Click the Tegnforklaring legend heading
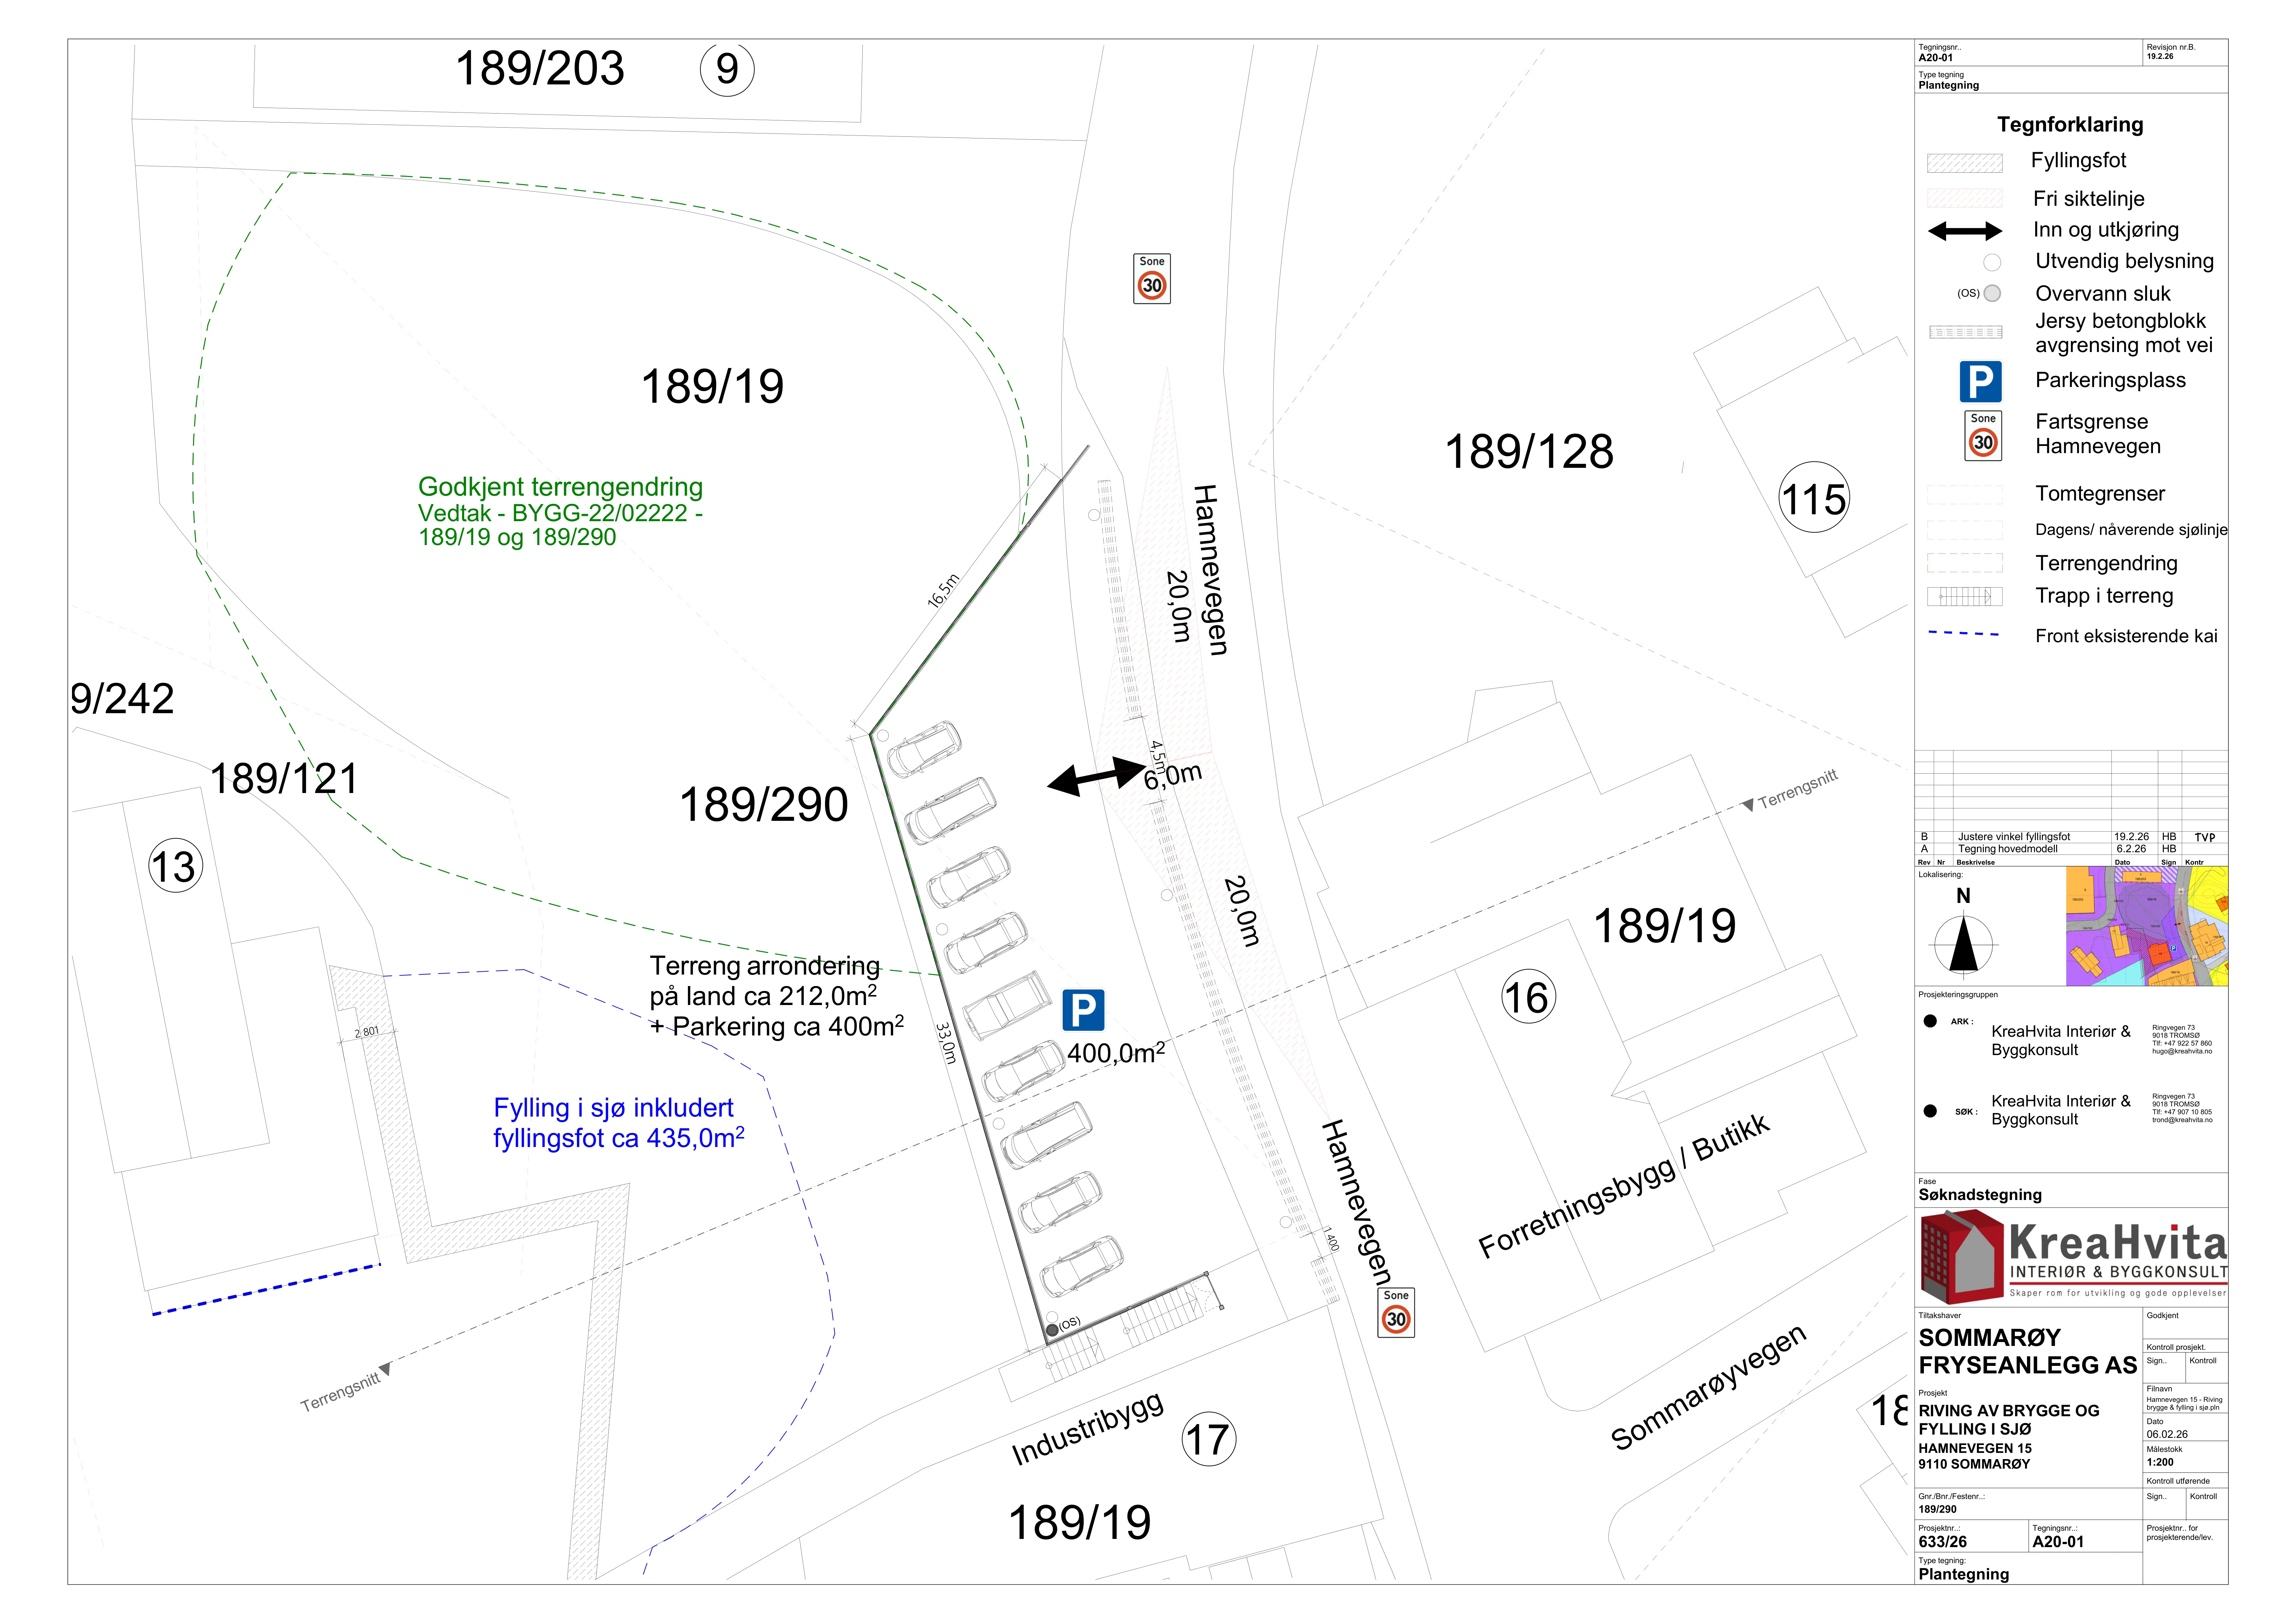This screenshot has height=1623, width=2296. click(2070, 125)
